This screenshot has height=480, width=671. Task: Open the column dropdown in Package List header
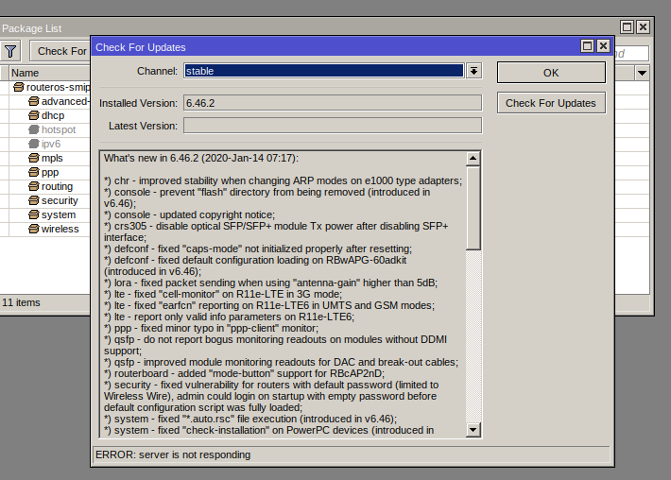[642, 73]
